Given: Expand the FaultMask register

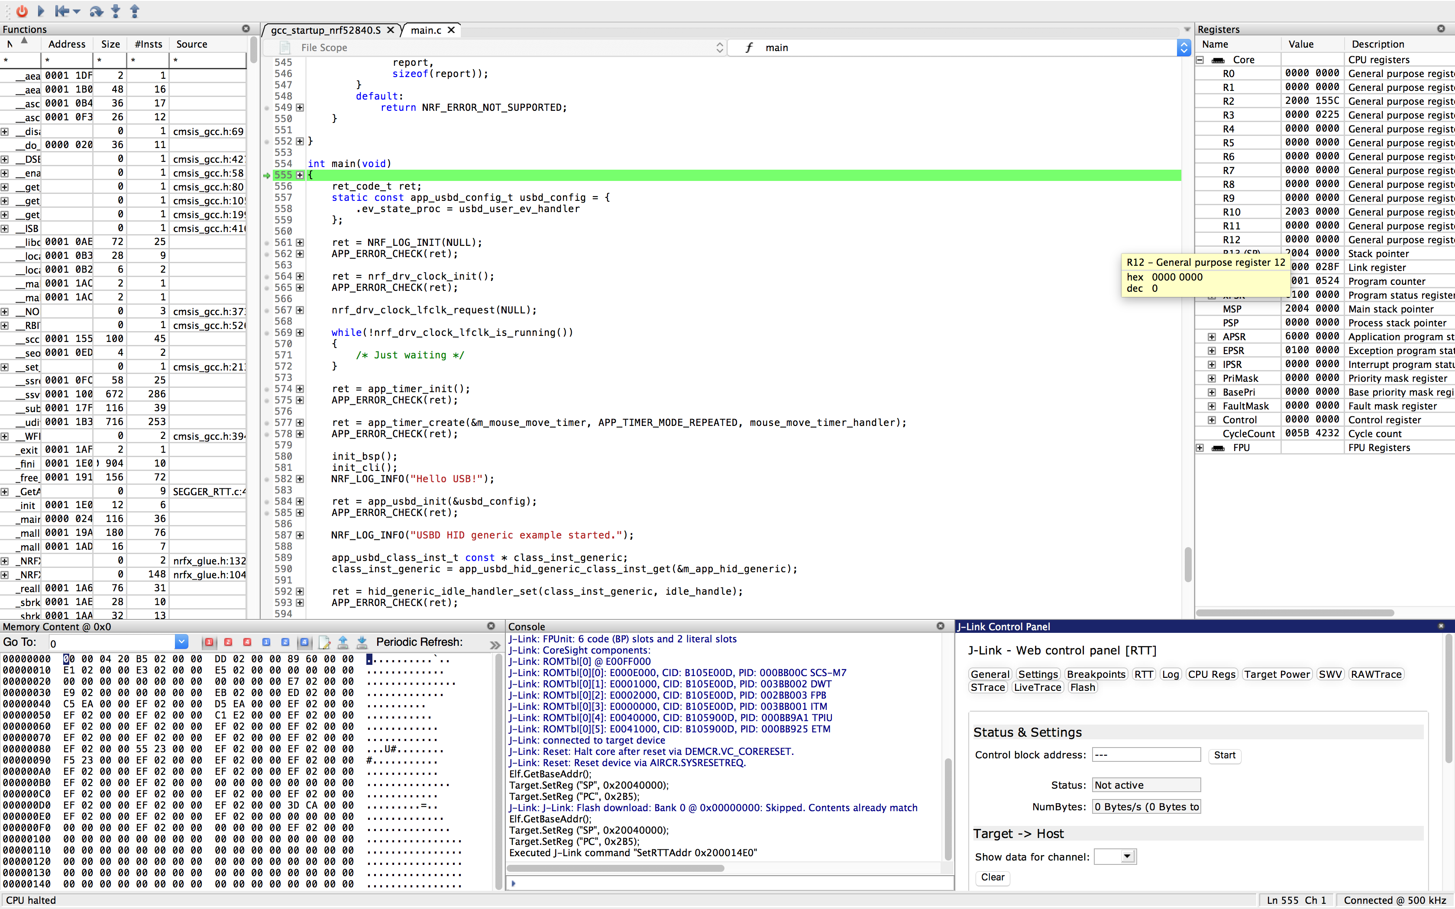Looking at the screenshot, I should 1212,406.
